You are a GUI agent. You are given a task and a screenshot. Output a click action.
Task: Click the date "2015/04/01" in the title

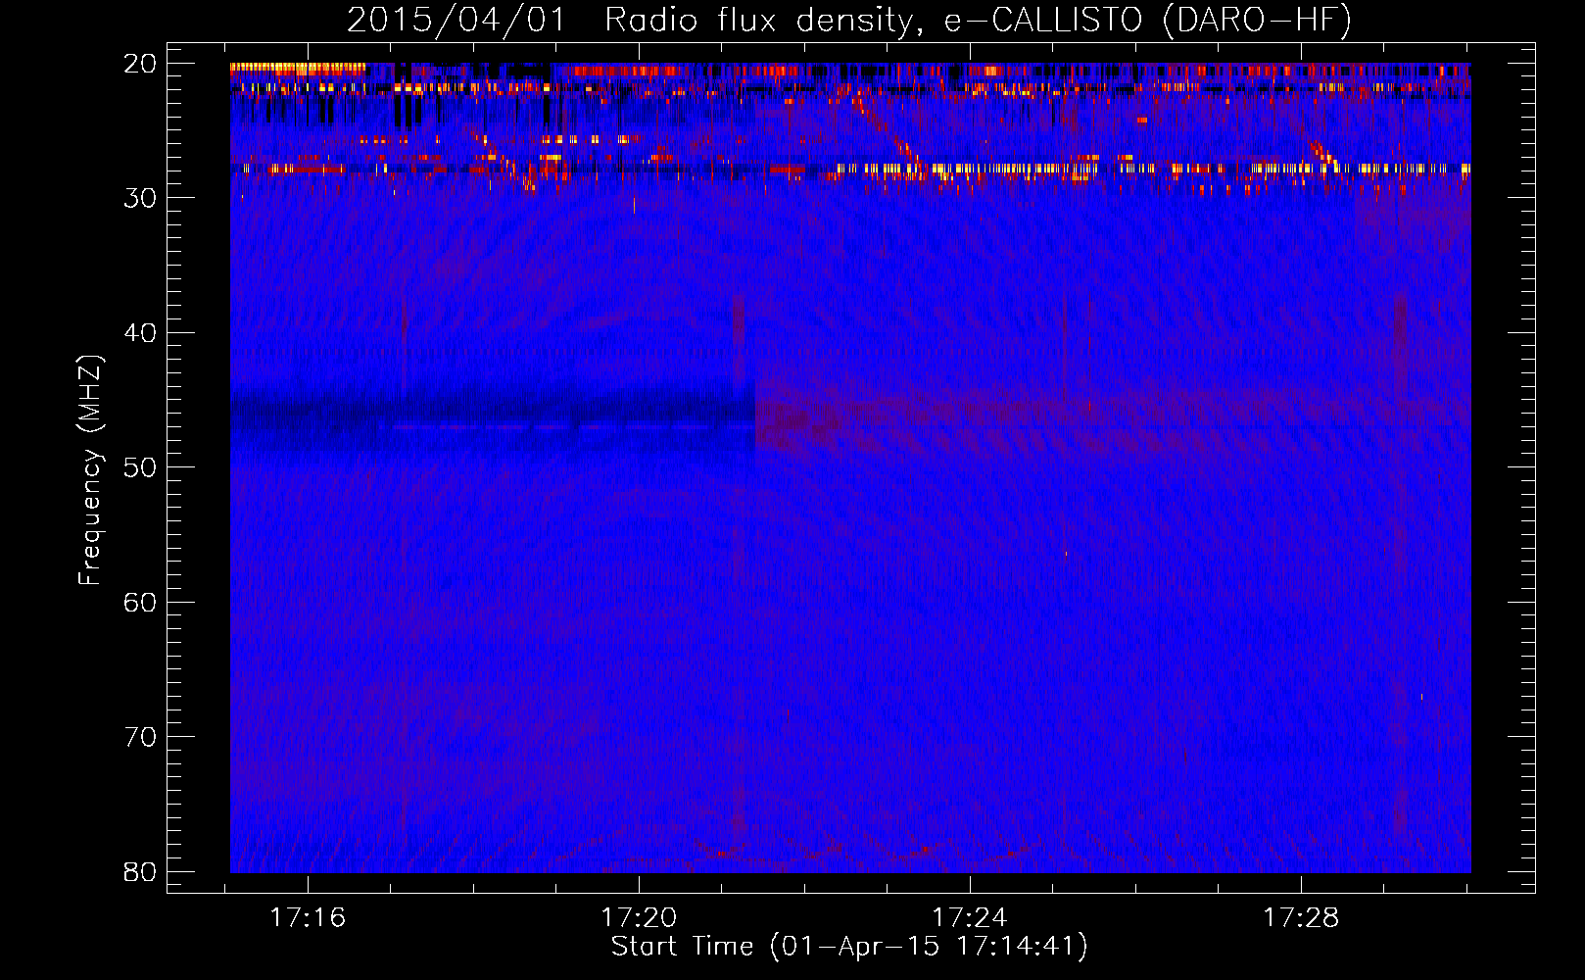(x=456, y=21)
